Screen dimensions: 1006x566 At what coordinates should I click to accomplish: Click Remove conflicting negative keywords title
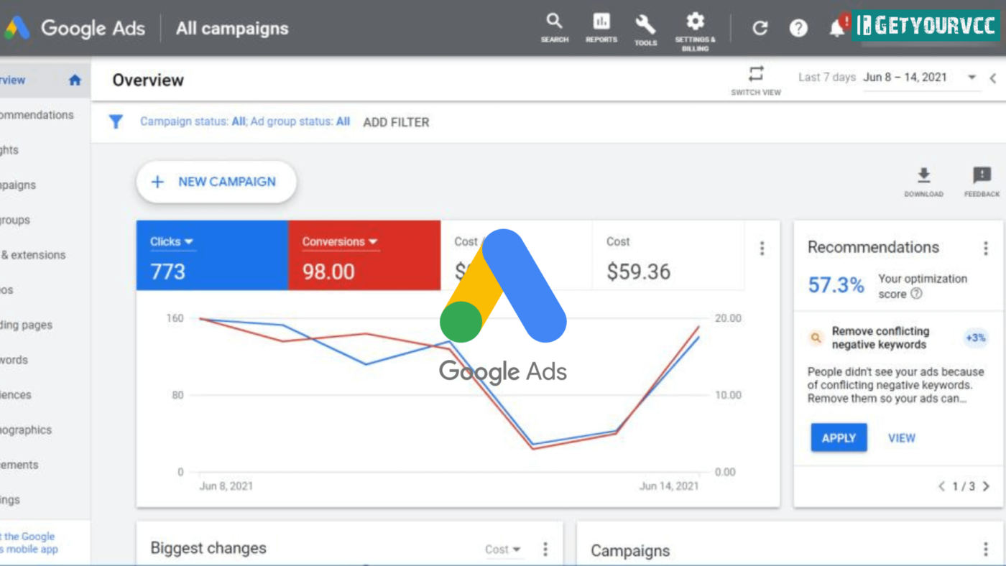(x=880, y=338)
